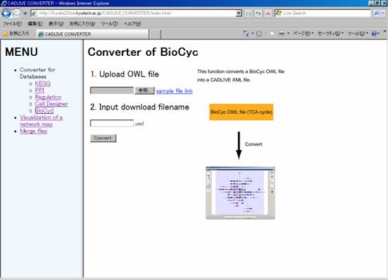Click the compatibility view page icon
Viewport: 388px width, 280px height.
pos(249,13)
